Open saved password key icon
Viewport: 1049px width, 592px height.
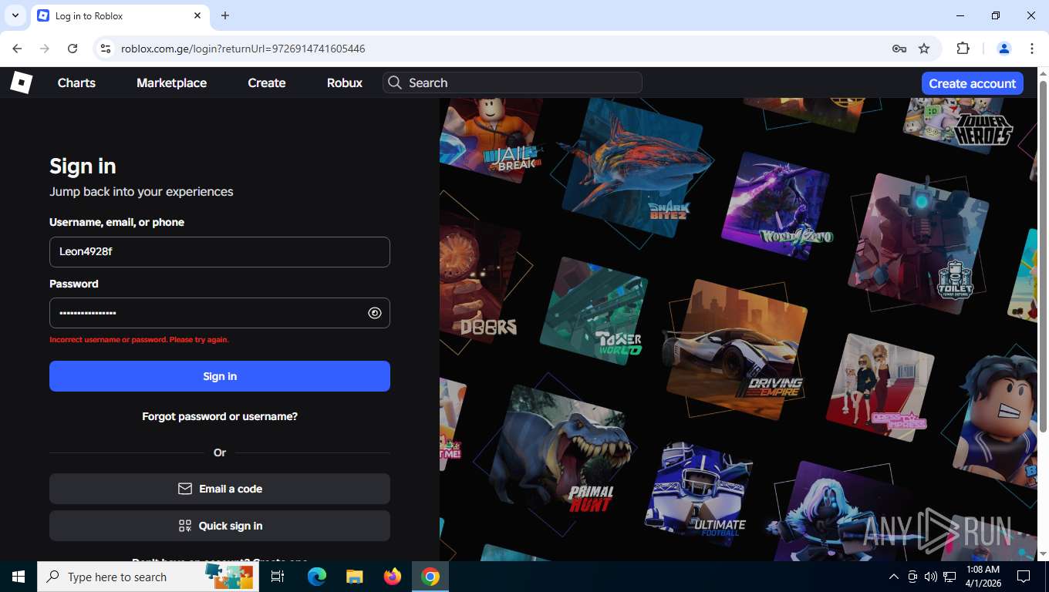point(899,49)
